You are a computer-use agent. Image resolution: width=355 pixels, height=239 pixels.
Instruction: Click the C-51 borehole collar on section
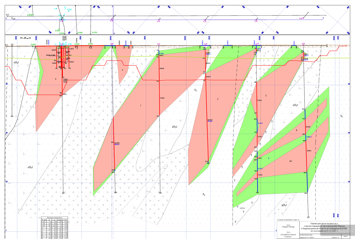point(159,45)
